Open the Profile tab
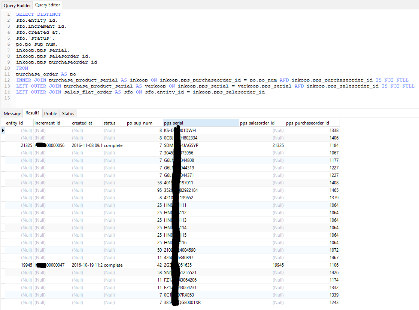Screen dimensions: 419x310 51,114
